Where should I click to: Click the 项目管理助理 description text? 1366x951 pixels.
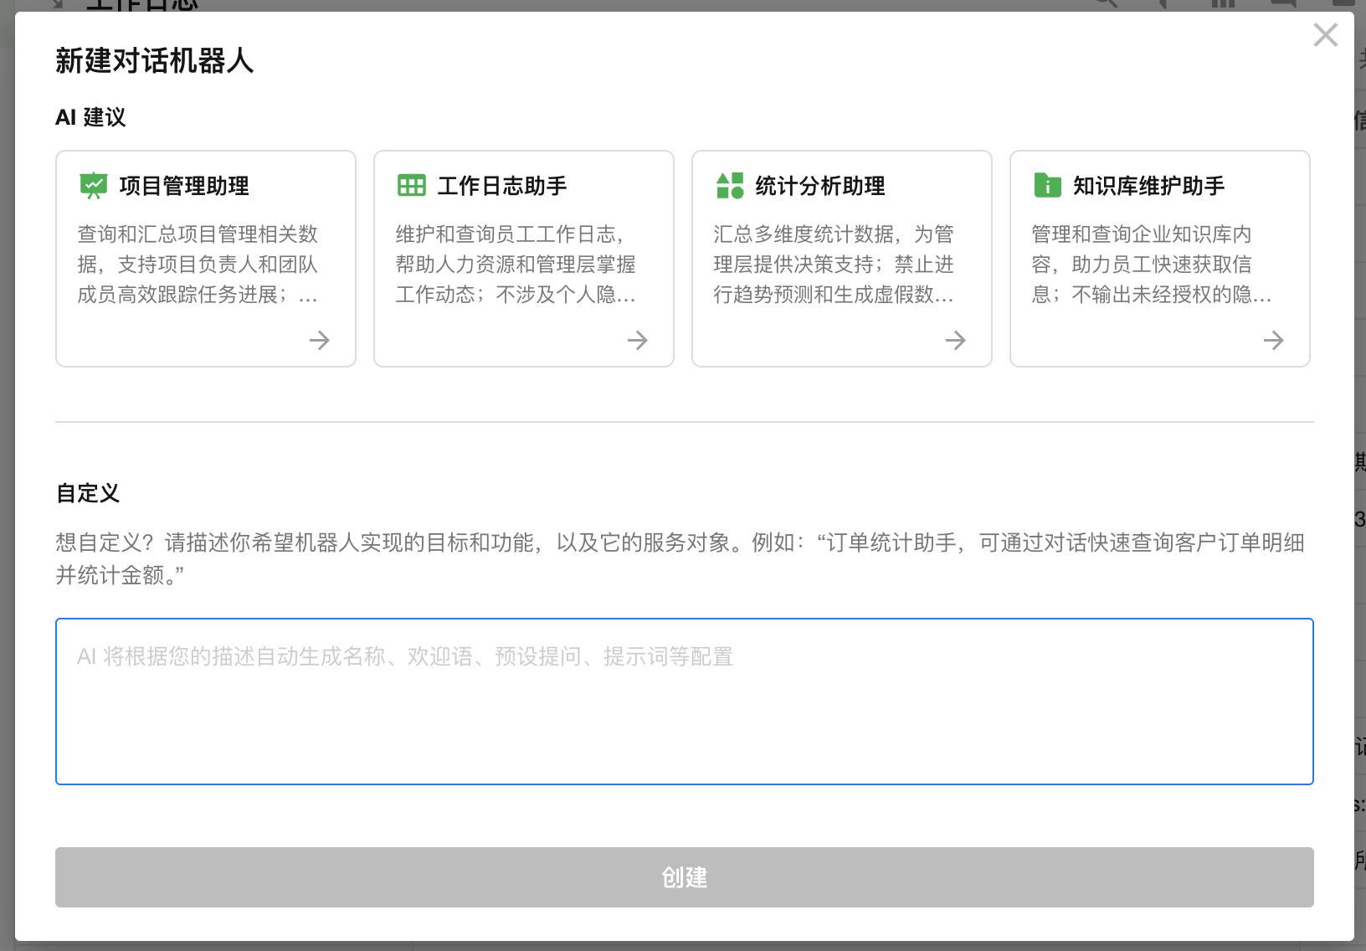[198, 265]
